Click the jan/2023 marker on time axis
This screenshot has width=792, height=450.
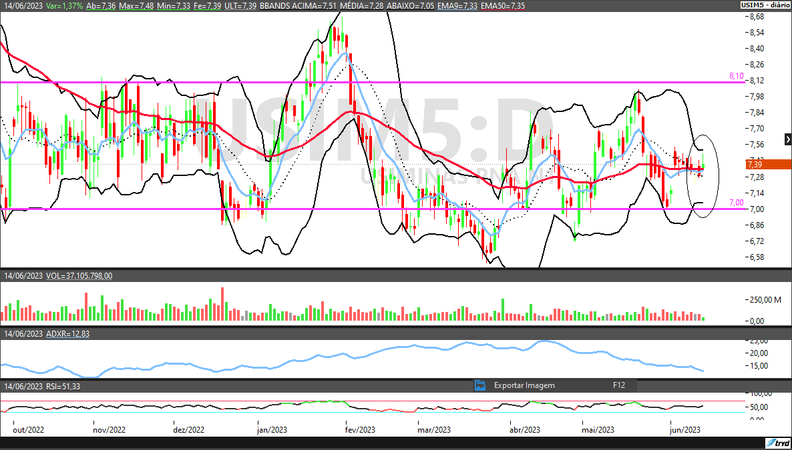tap(274, 430)
